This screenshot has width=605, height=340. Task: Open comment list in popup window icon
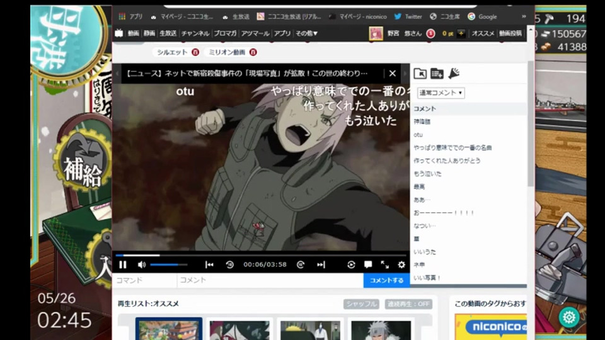420,73
